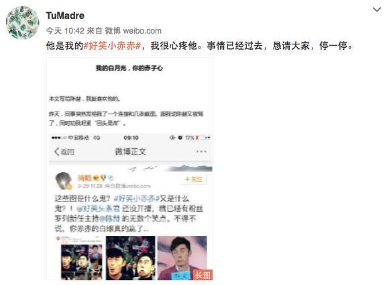Open the embedded poster's round avatar
Screen dimensions: 391x285
point(63,181)
